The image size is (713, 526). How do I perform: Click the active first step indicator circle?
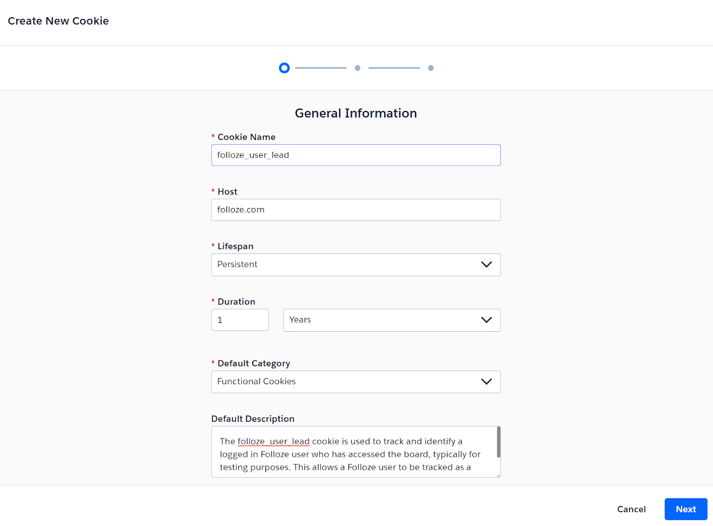point(284,68)
